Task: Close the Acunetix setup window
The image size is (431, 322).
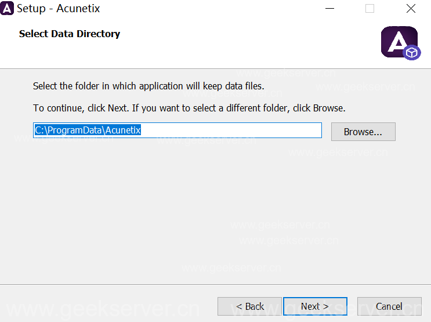Action: click(411, 9)
